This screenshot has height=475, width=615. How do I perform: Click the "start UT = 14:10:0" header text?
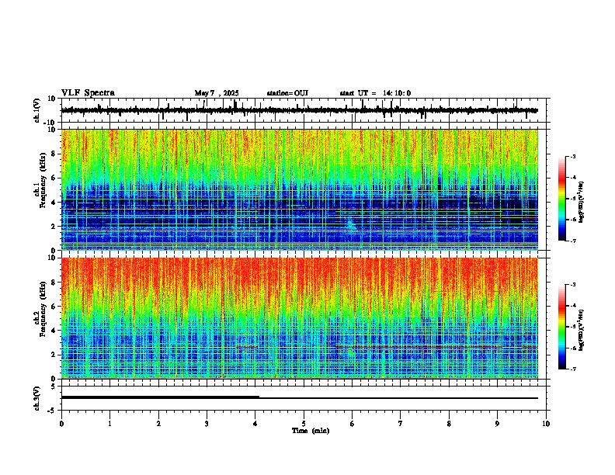[x=375, y=93]
